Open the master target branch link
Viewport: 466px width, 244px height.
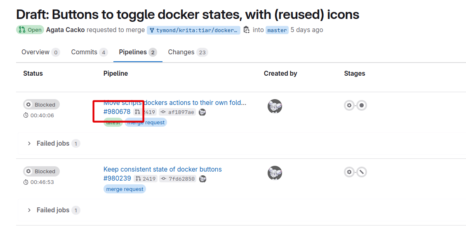[277, 30]
